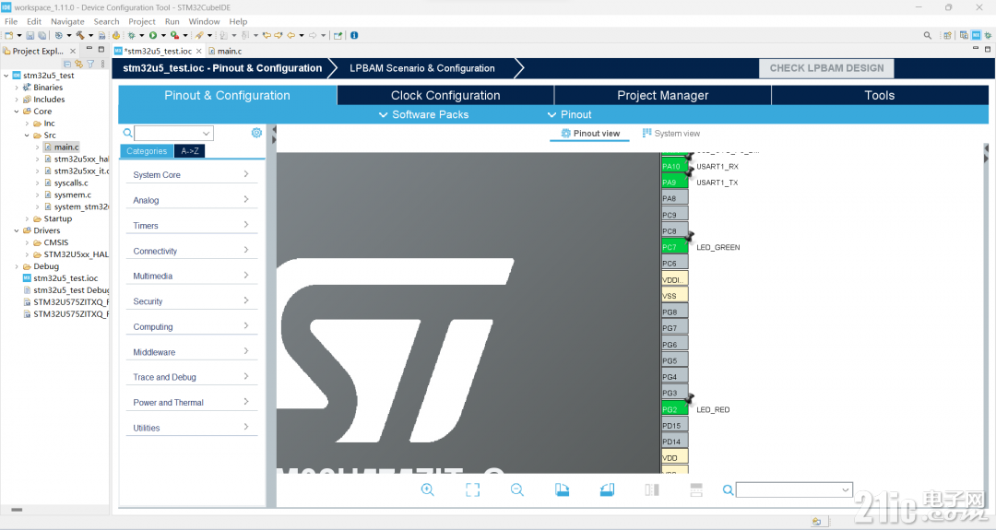
Task: Click the blue information icon in toolbar
Action: pos(354,36)
